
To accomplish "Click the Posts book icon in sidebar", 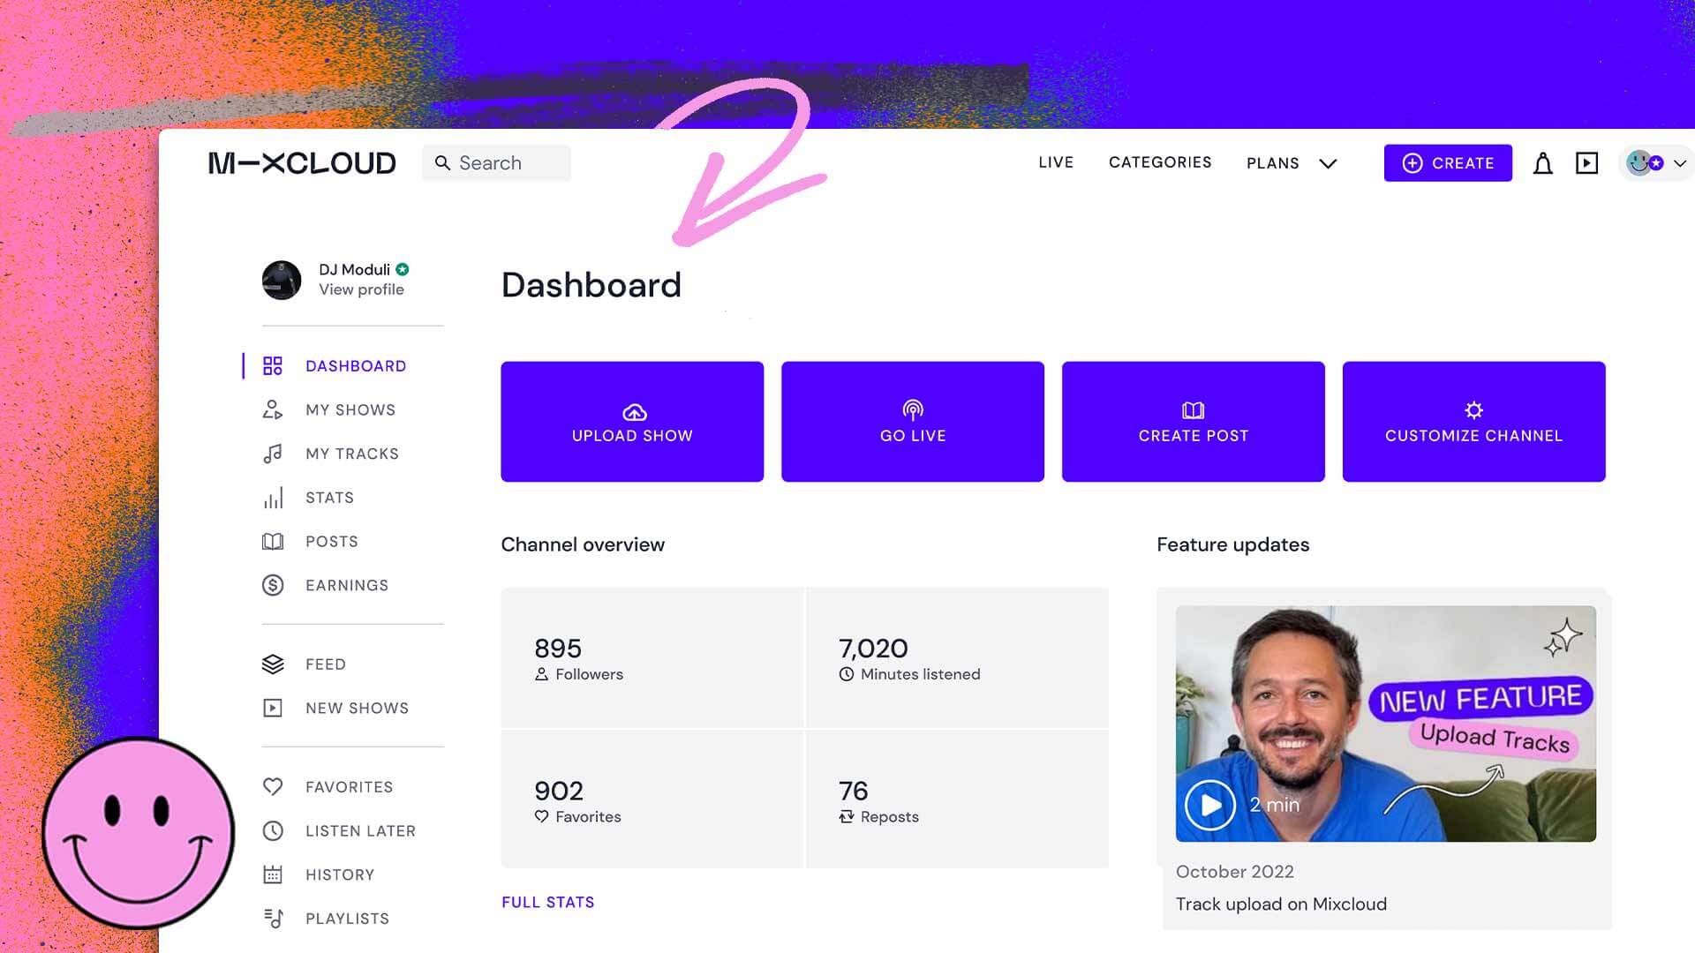I will [273, 541].
